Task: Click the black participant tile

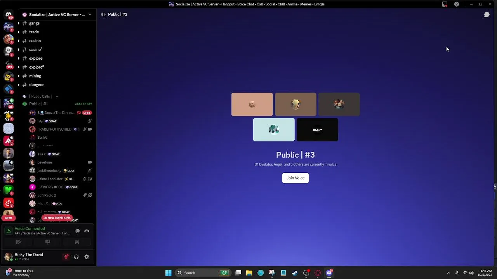Action: pyautogui.click(x=317, y=130)
